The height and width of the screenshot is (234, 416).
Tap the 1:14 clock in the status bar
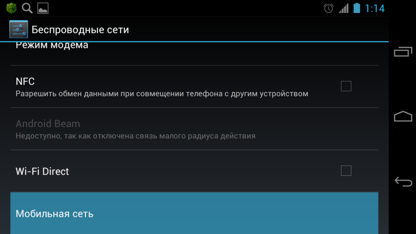pos(375,9)
